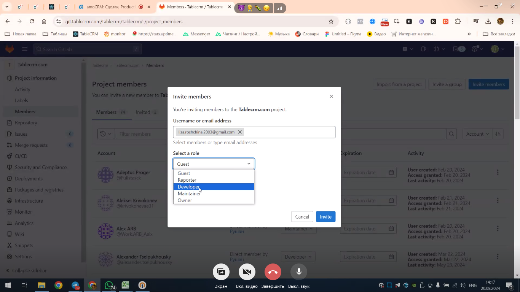Open Deployments section in sidebar
The image size is (520, 292).
click(x=29, y=179)
